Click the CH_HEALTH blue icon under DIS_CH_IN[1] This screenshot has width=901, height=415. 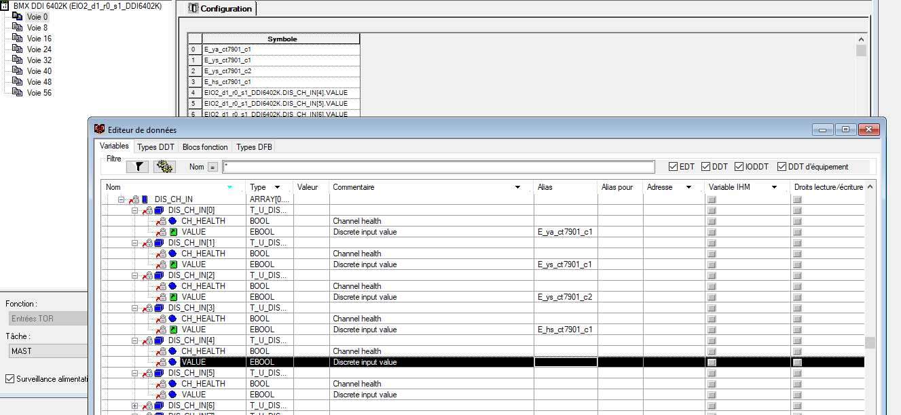[x=173, y=254]
